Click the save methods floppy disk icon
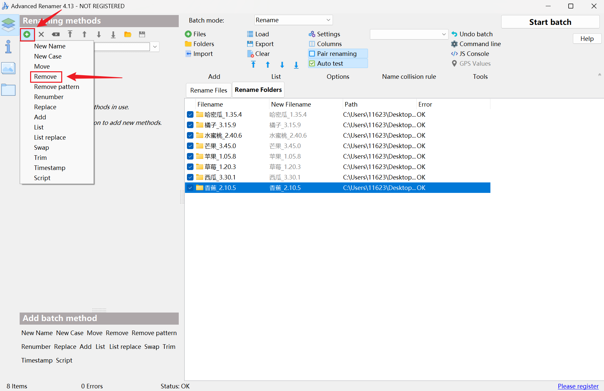Screen dimensions: 604x391 142,34
